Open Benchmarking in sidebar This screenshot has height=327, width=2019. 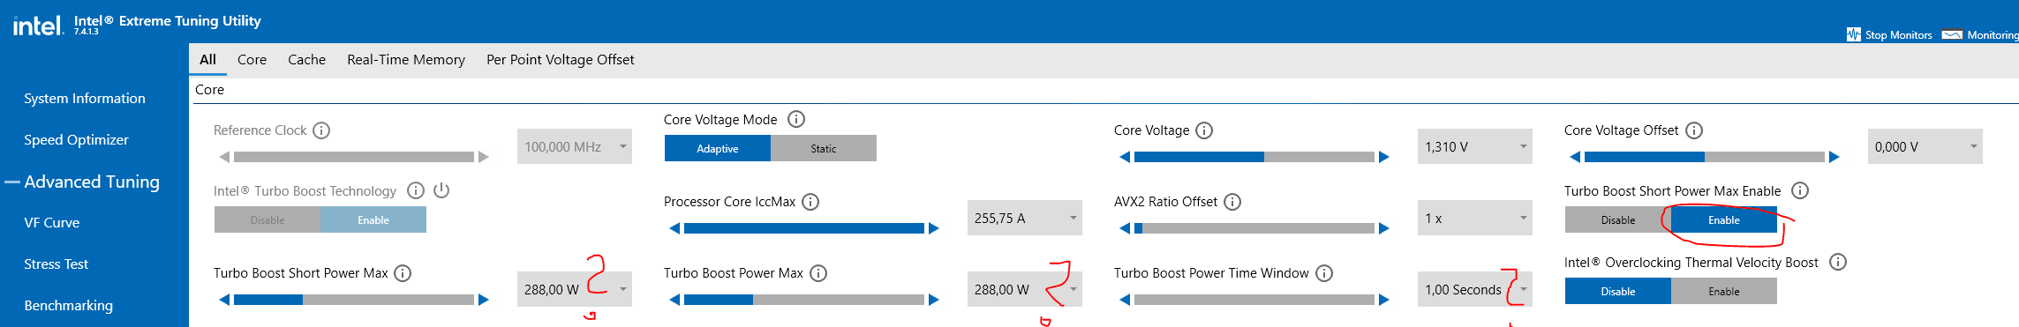(x=69, y=305)
